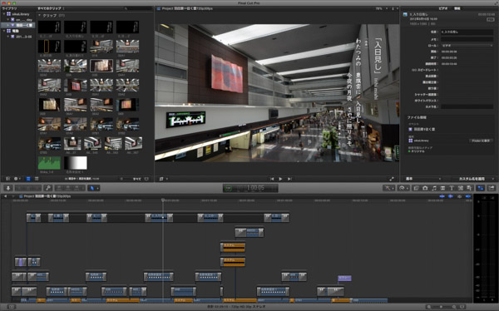499x311 pixels.
Task: Click the import media down-arrow button
Action: (x=8, y=188)
